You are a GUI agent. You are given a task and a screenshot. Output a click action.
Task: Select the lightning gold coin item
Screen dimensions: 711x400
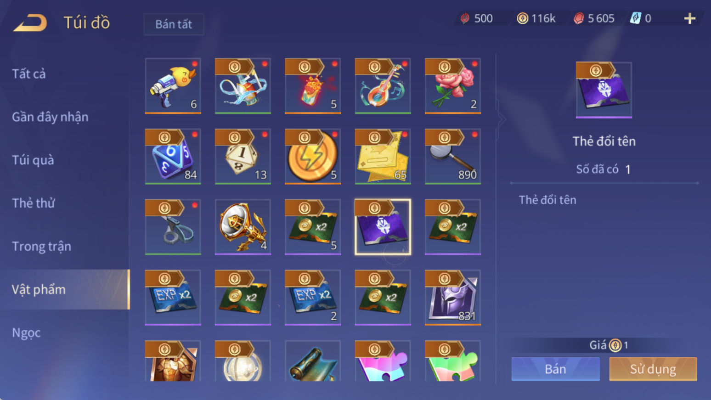point(313,157)
